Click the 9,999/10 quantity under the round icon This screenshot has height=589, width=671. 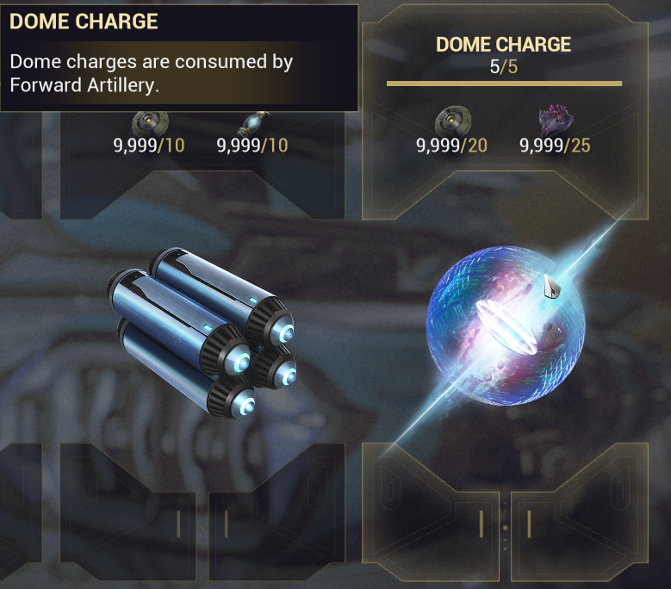149,146
